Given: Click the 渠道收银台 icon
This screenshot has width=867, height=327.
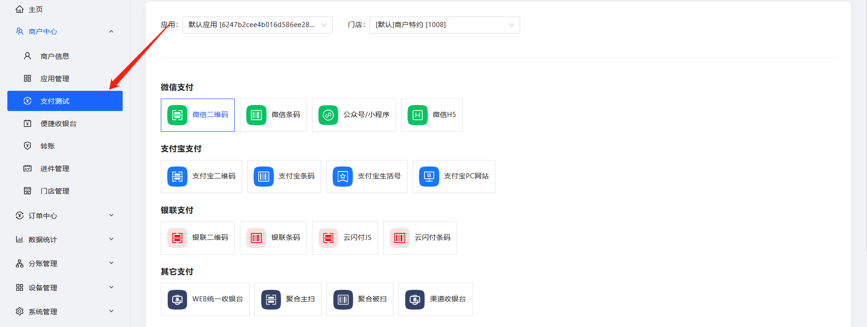Looking at the screenshot, I should click(415, 299).
